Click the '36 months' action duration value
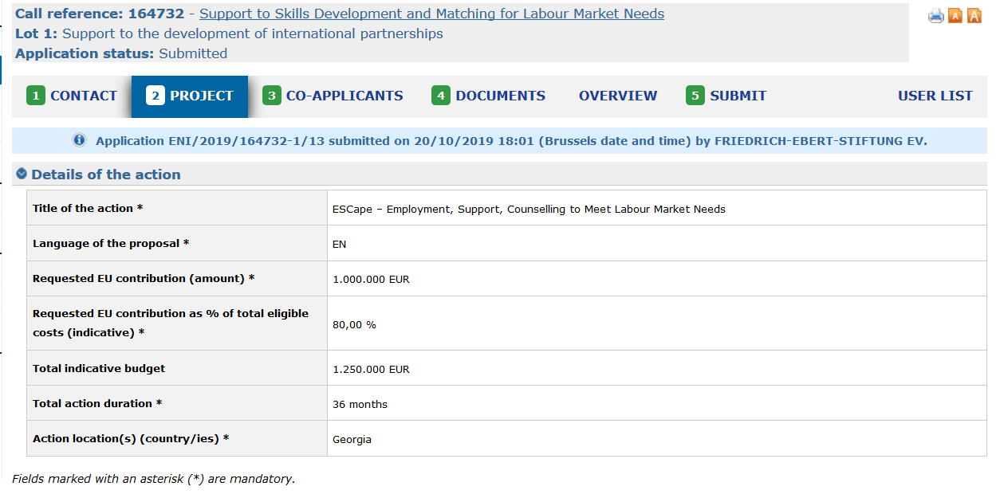The height and width of the screenshot is (498, 996). pyautogui.click(x=360, y=404)
